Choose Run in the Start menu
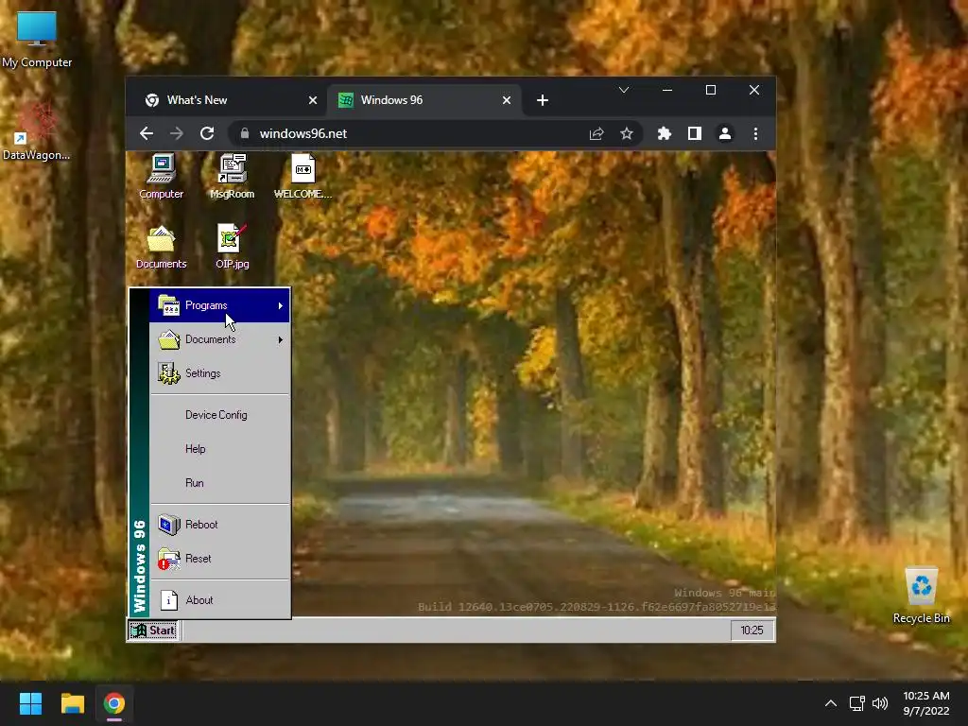The width and height of the screenshot is (968, 726). (x=219, y=483)
